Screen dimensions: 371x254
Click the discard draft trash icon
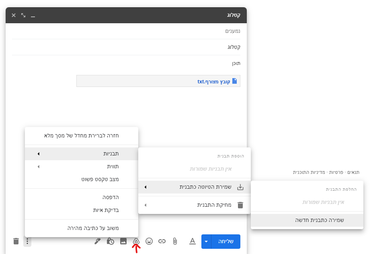(x=16, y=241)
